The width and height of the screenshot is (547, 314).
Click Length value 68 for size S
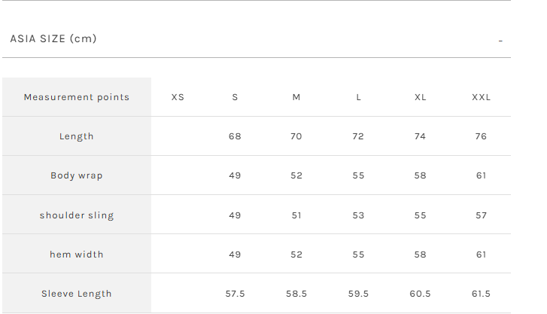tap(235, 136)
